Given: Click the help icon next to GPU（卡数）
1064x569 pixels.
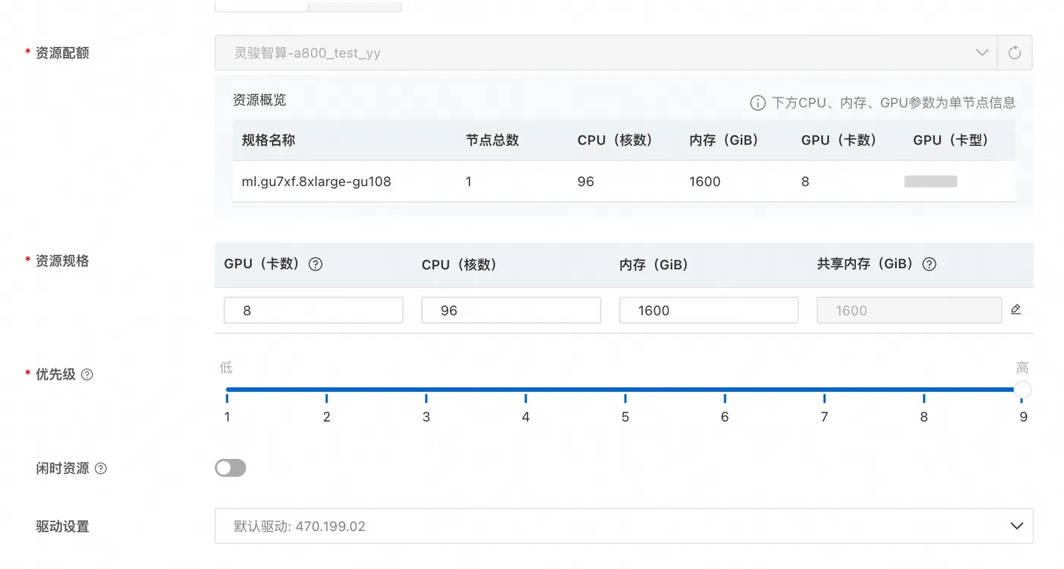Looking at the screenshot, I should point(315,264).
